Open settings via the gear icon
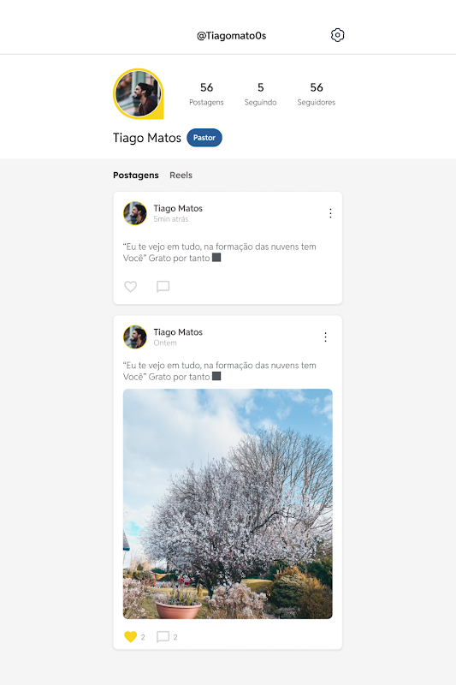 pos(337,35)
